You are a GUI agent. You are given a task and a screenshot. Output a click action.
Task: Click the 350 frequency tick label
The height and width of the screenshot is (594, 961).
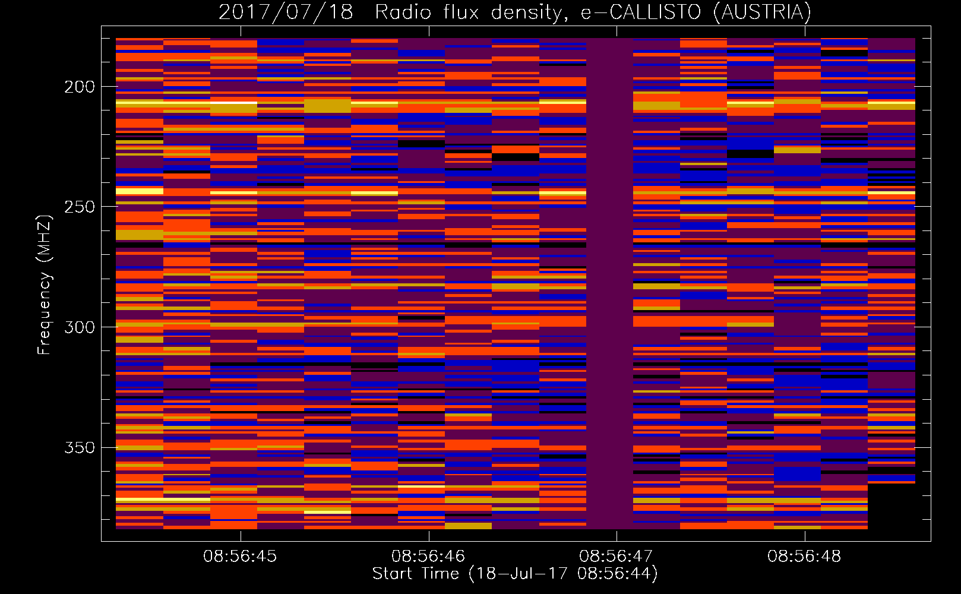click(x=80, y=447)
